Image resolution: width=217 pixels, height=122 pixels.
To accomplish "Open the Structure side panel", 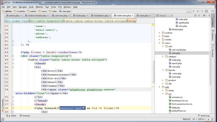I will (x=213, y=50).
